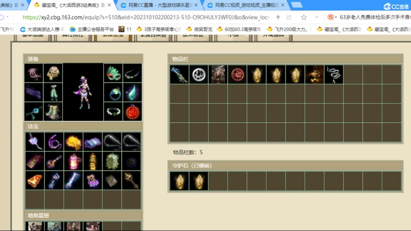The image size is (411, 231).
Task: Bookmark this page with the star icon
Action: pyautogui.click(x=304, y=17)
